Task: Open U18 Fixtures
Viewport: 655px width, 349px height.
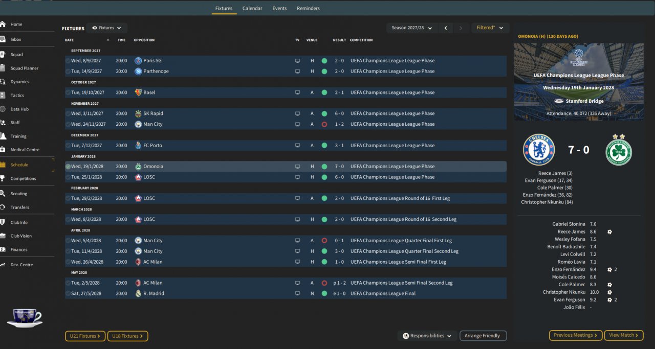Action: [x=127, y=336]
